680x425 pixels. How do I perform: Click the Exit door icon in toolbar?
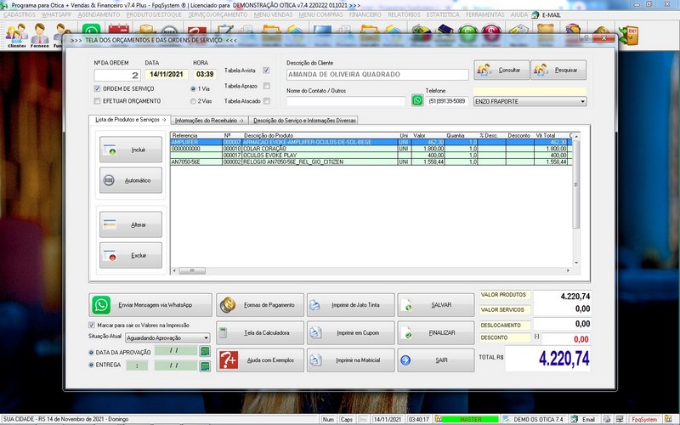tap(629, 35)
